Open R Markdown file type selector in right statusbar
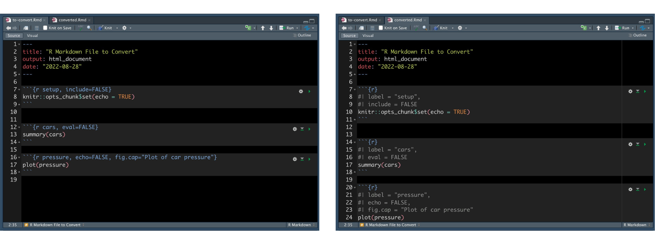This screenshot has height=247, width=655. pos(637,225)
